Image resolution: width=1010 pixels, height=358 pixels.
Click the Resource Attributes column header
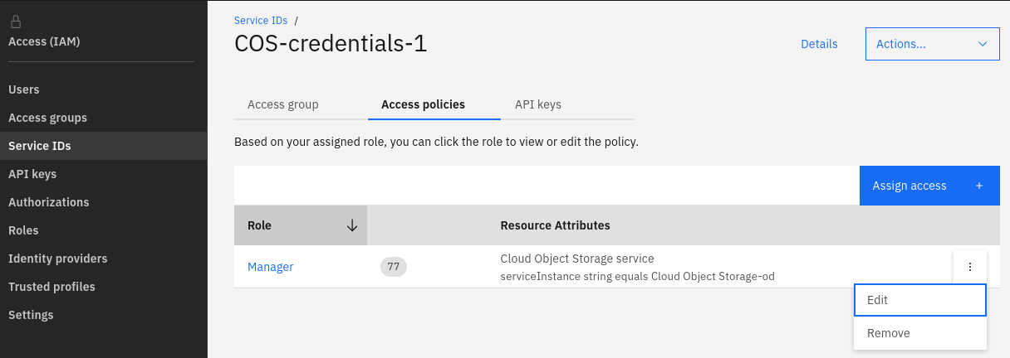click(555, 225)
